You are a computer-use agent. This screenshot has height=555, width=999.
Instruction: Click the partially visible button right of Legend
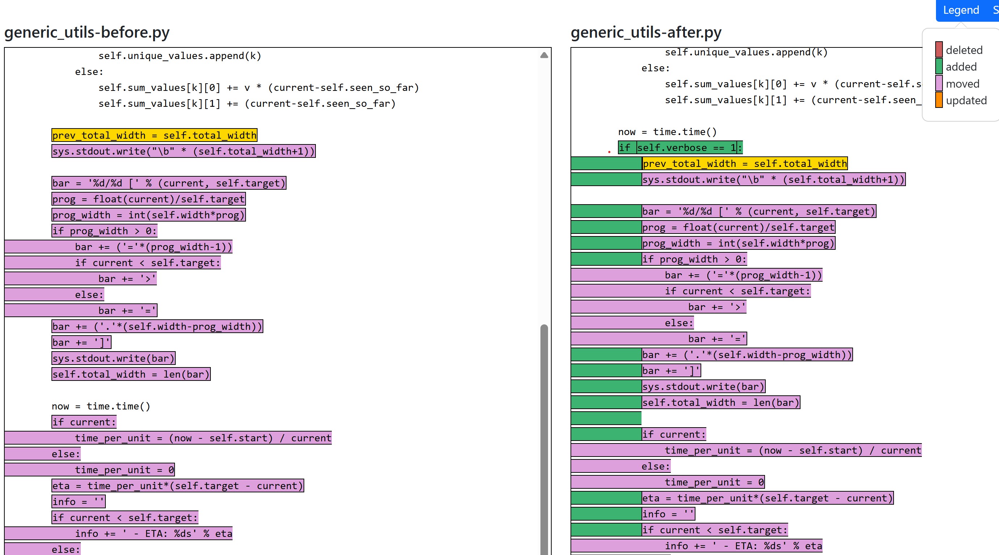click(x=995, y=10)
